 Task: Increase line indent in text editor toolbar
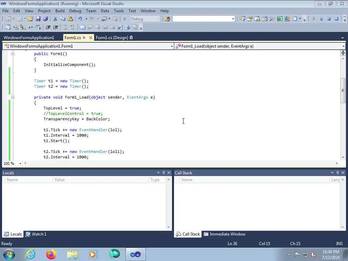pyautogui.click(x=55, y=27)
